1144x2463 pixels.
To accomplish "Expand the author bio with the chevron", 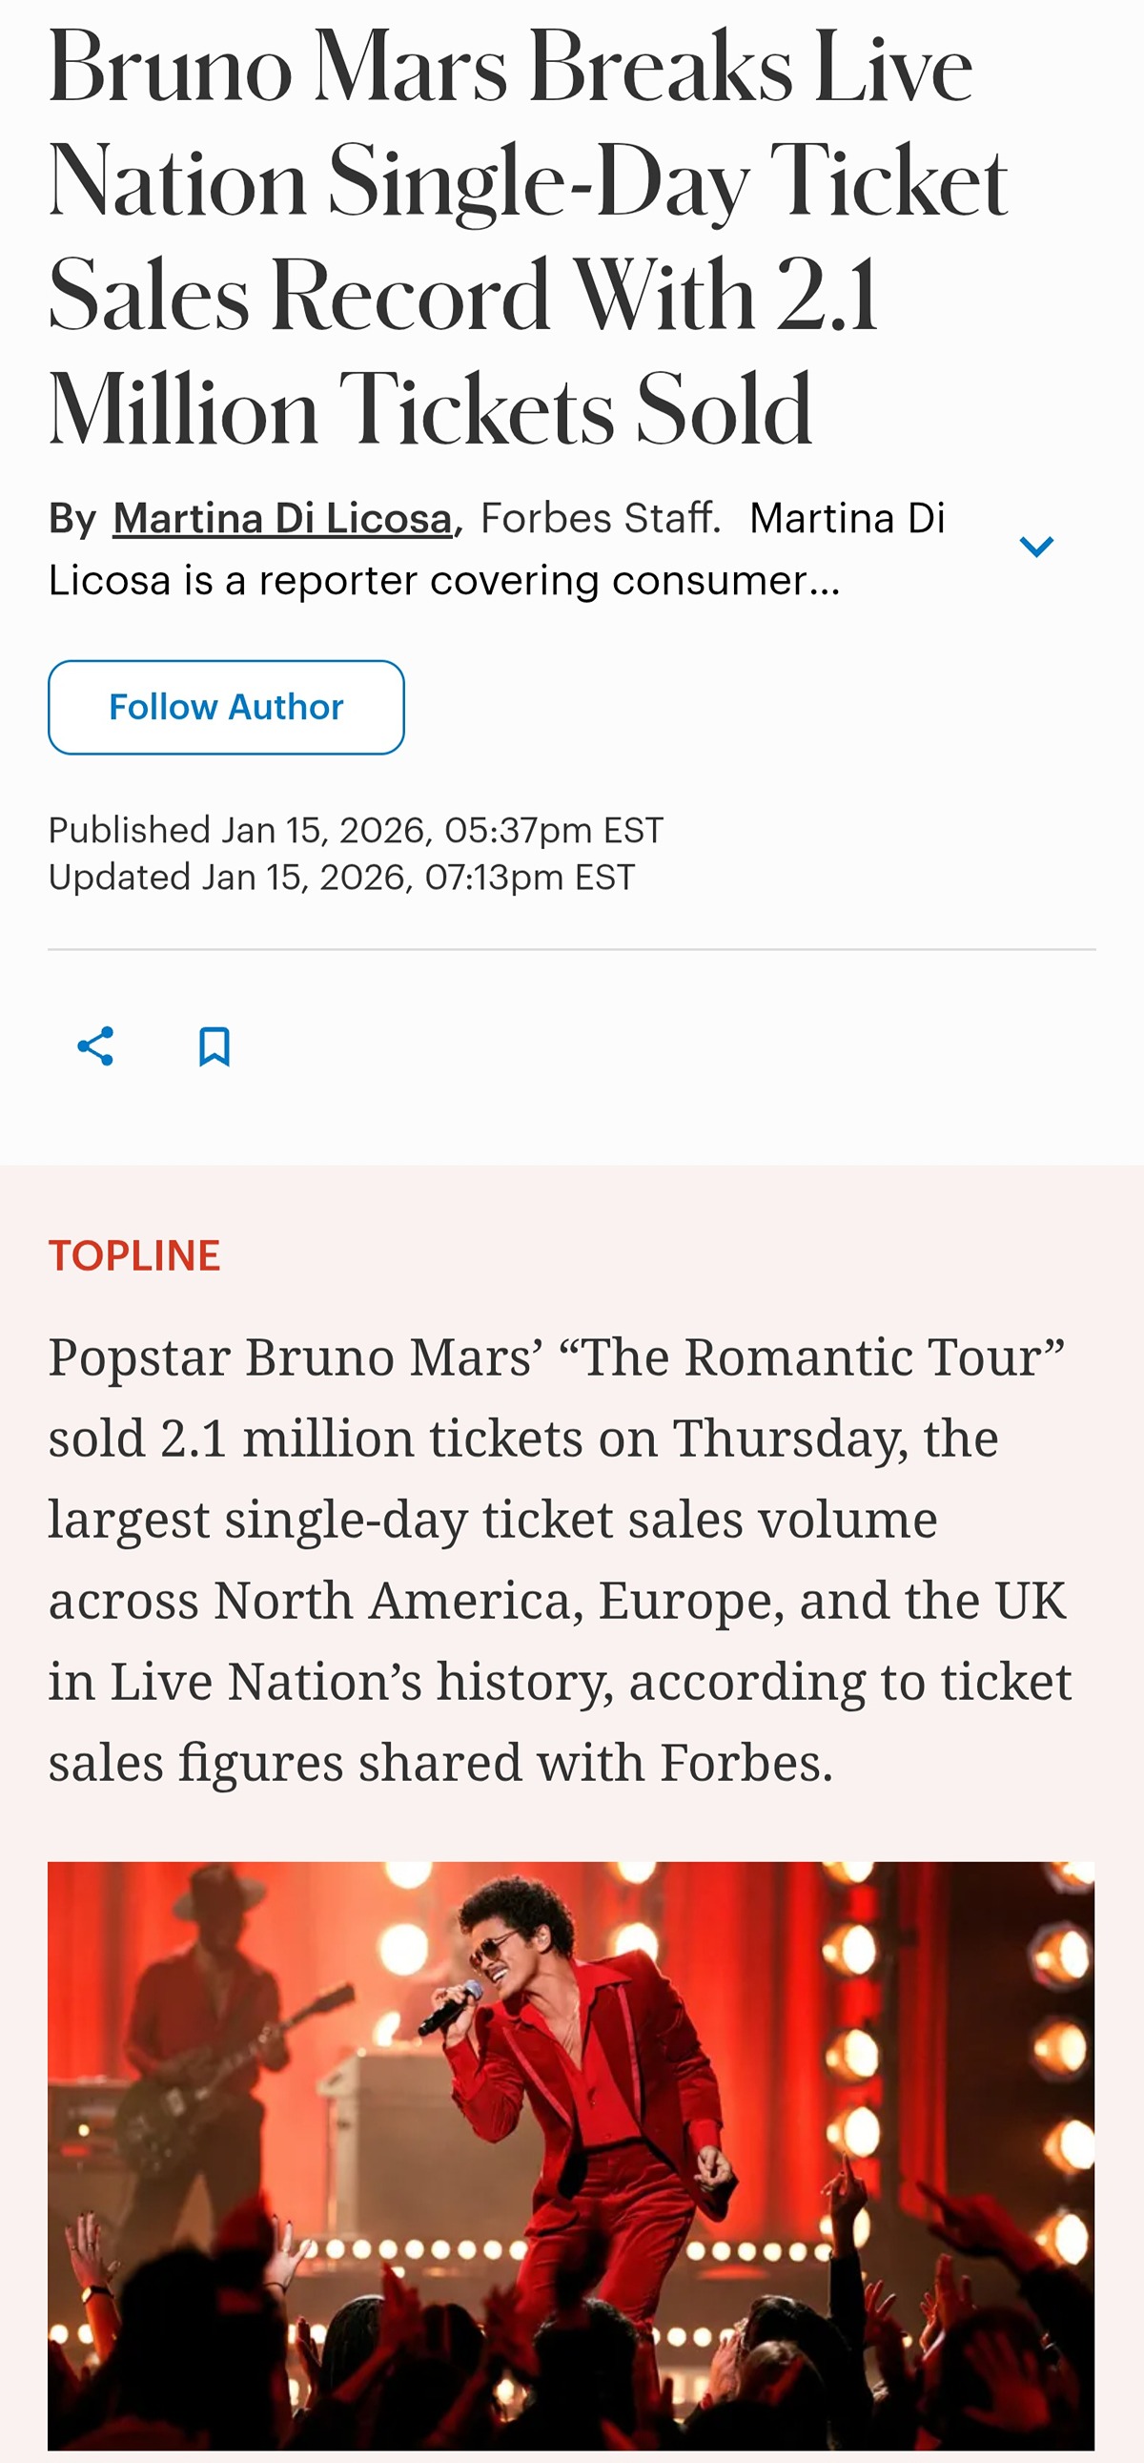I will 1036,546.
